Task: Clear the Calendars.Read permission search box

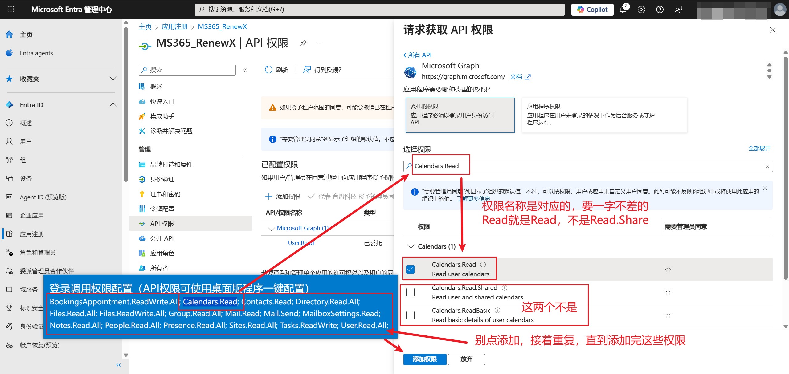Action: [767, 166]
